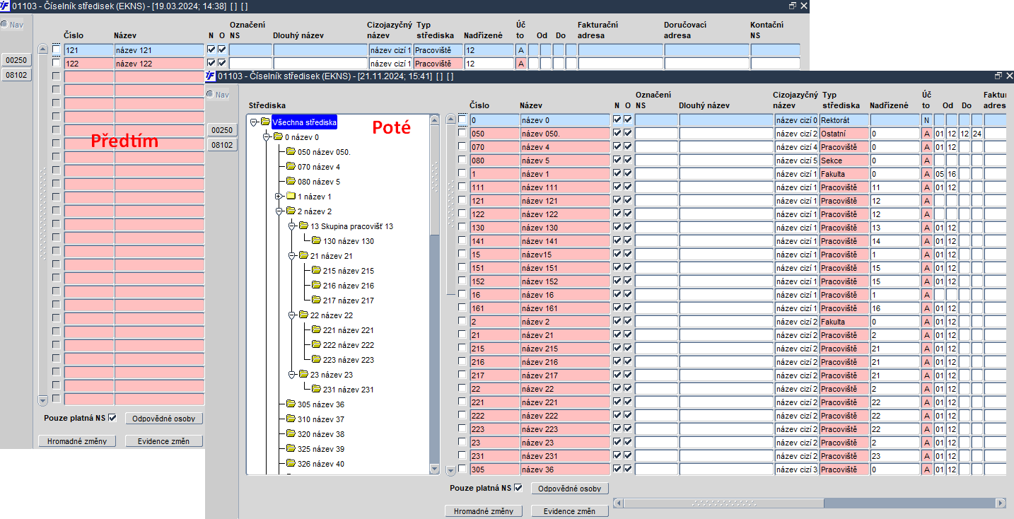Click the folder icon of Všechna střediska root
This screenshot has height=519, width=1014.
(x=265, y=122)
